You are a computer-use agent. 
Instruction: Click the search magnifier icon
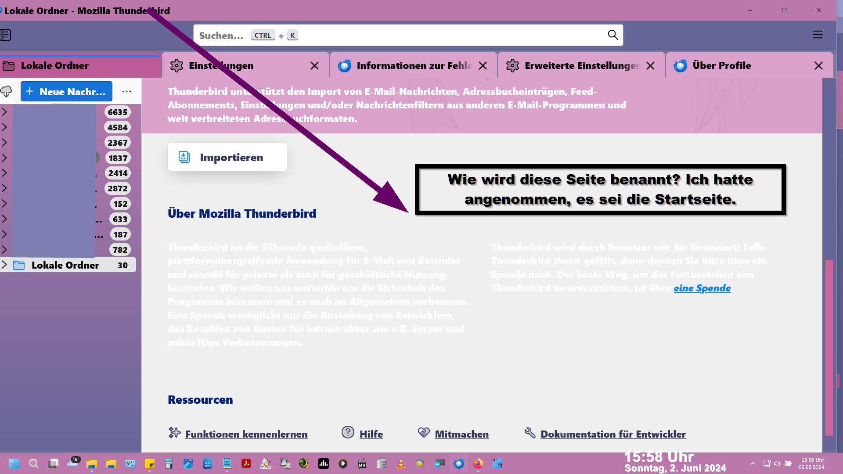(x=612, y=35)
